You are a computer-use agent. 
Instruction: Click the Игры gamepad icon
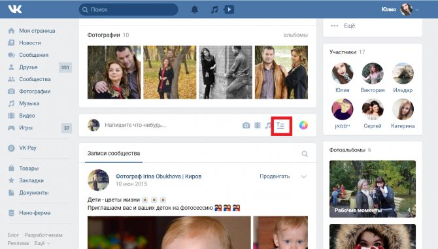pos(11,128)
